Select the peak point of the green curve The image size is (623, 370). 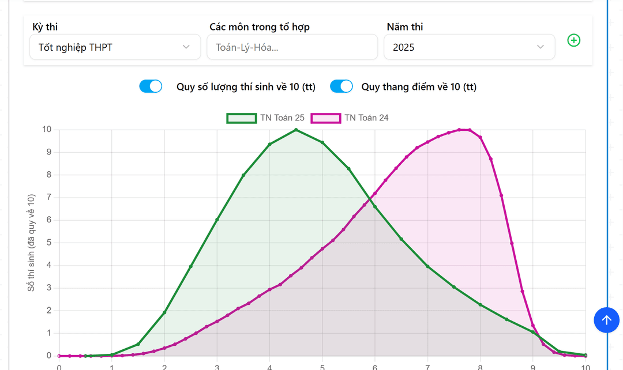click(x=296, y=130)
